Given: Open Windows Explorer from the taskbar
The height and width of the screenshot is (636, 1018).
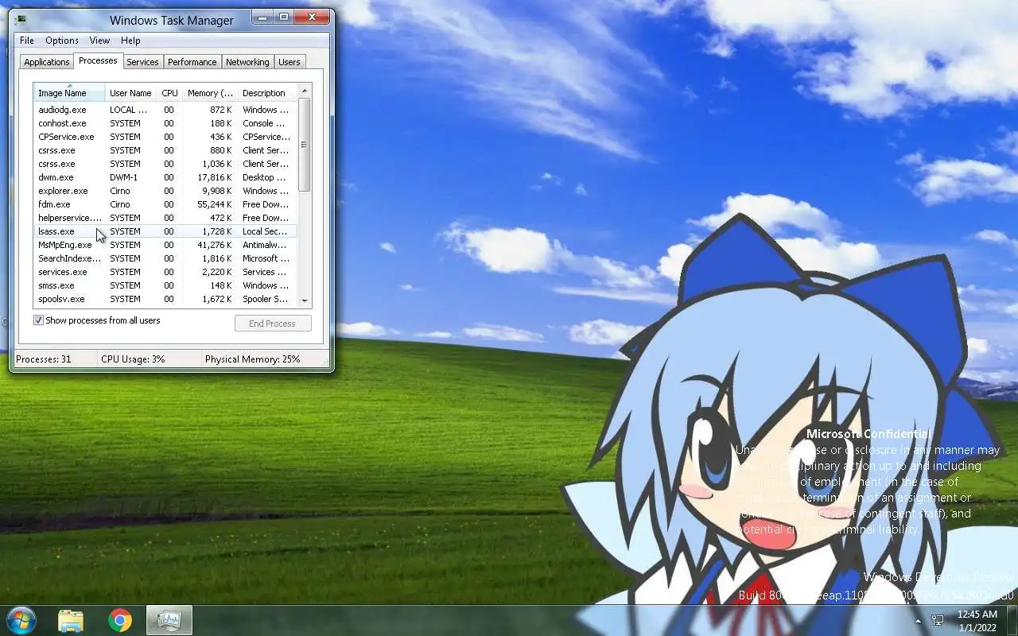Looking at the screenshot, I should (71, 620).
